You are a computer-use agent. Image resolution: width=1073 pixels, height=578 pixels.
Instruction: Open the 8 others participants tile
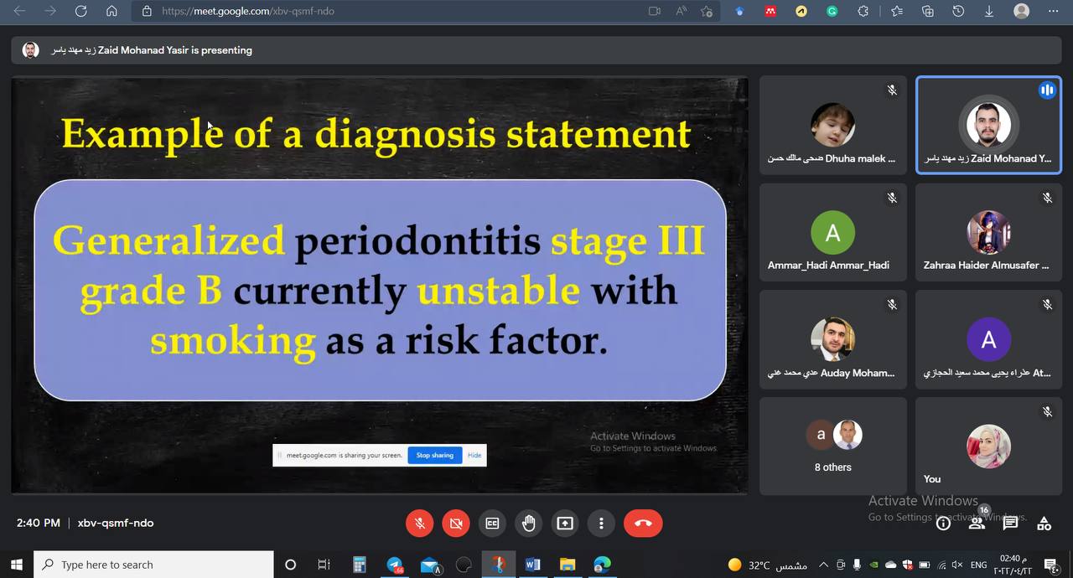point(832,446)
